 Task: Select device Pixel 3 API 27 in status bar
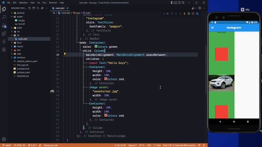(179, 145)
